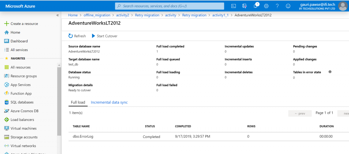Open the All services menu entry
349x154 pixels.
19,50
